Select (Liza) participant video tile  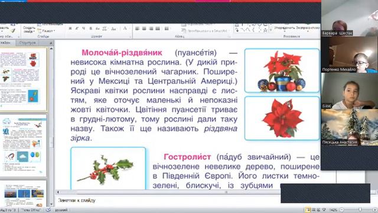(x=350, y=91)
